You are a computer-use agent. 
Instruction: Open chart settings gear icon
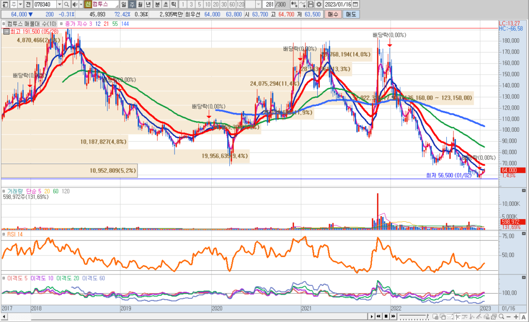tap(319, 4)
